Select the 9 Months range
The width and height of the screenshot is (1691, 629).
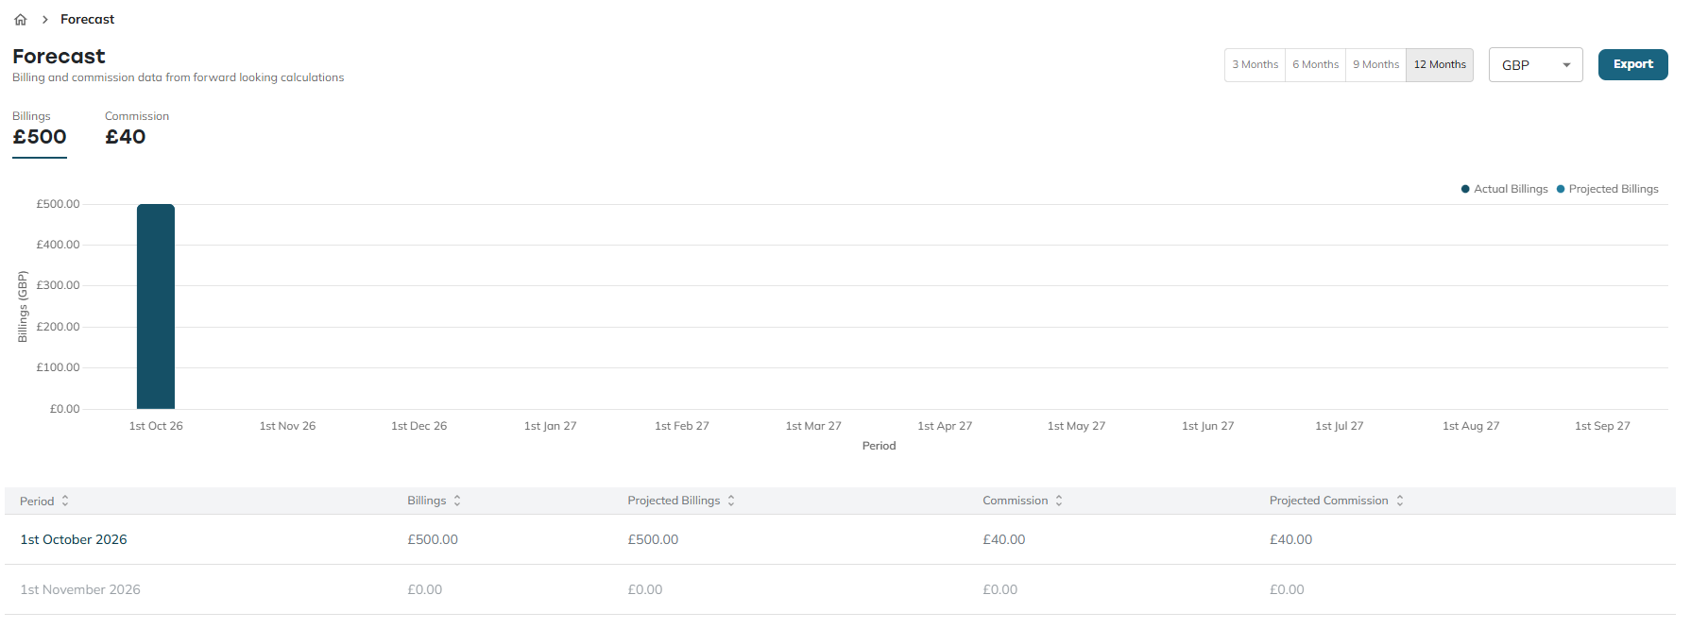(1375, 65)
